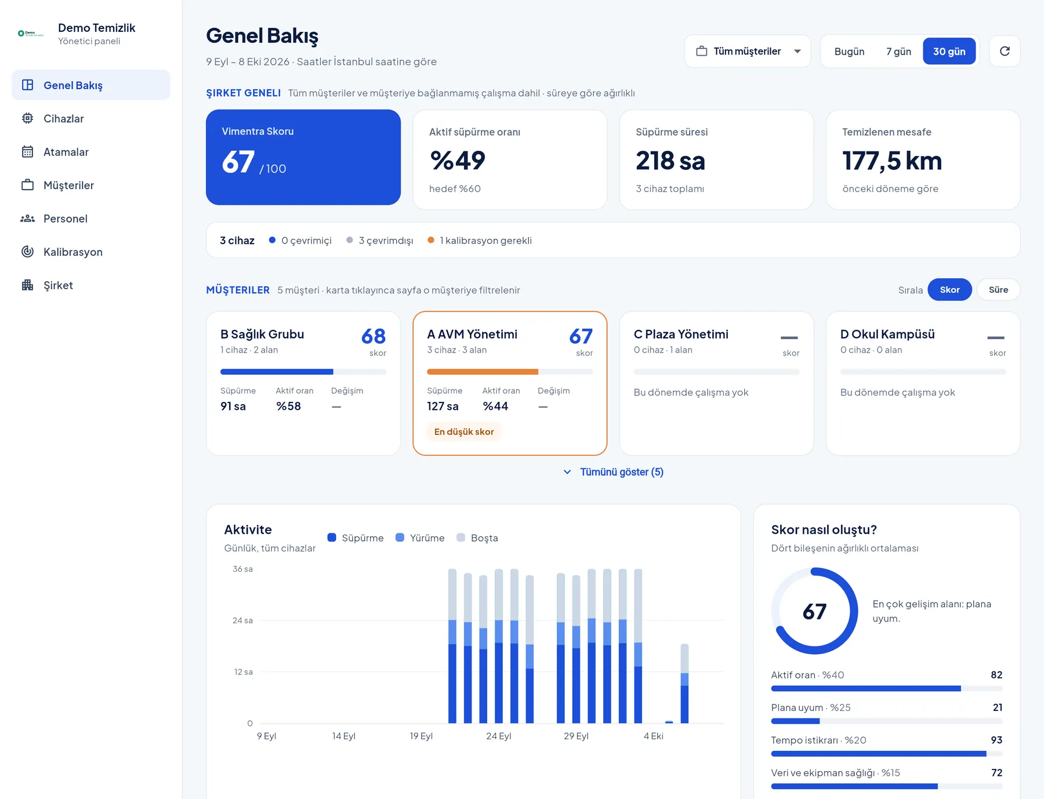
Task: Click the Personel group icon
Action: pyautogui.click(x=27, y=219)
